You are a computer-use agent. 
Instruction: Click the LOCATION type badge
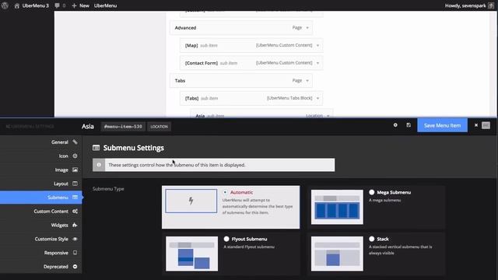[159, 126]
